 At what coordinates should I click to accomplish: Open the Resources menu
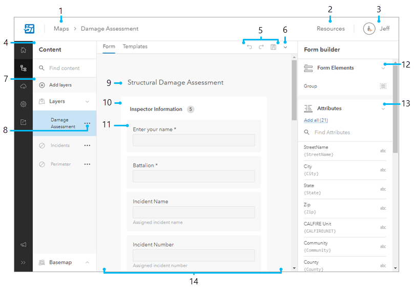tap(330, 29)
